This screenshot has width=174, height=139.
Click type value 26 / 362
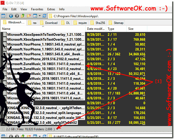114,54
